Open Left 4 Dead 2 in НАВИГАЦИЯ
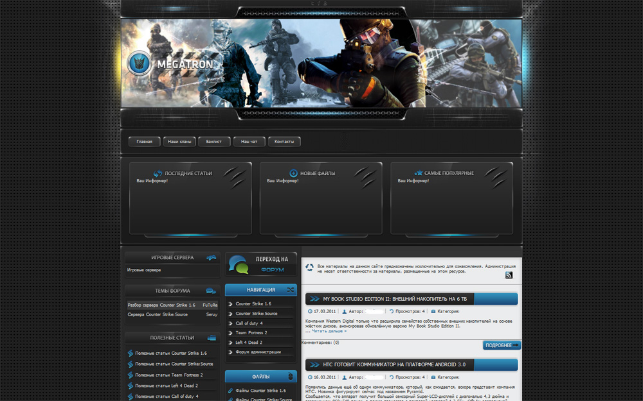The image size is (643, 401). point(249,343)
